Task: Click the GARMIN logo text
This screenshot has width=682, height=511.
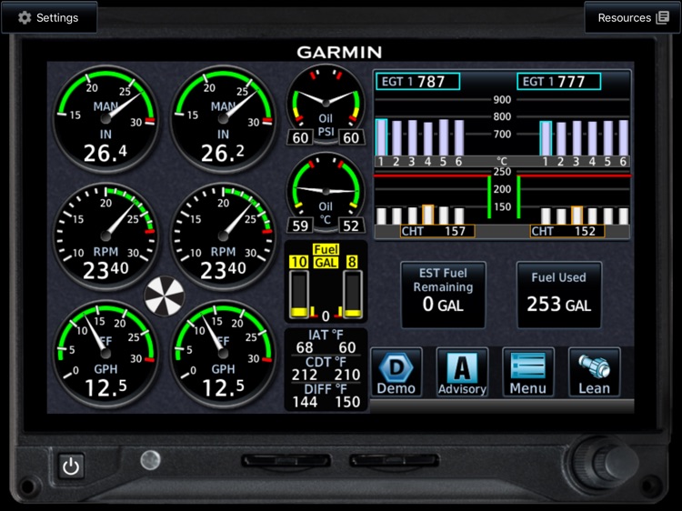Action: point(339,52)
